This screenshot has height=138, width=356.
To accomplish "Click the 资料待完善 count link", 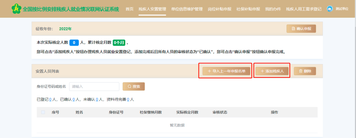I will pos(128,99).
